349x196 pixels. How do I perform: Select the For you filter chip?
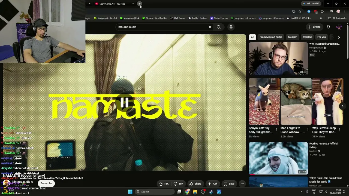pos(321,37)
